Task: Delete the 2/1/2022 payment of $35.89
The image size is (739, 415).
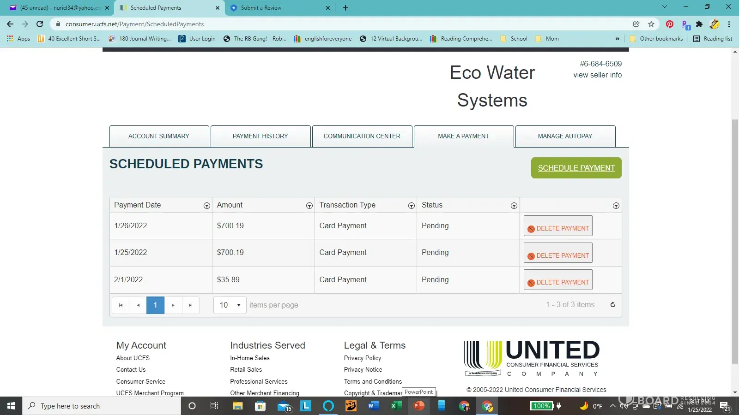Action: click(558, 280)
